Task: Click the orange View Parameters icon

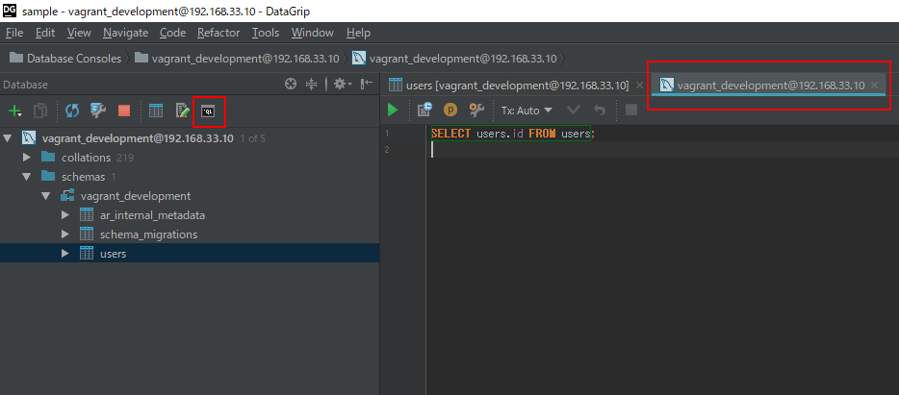Action: [x=450, y=110]
